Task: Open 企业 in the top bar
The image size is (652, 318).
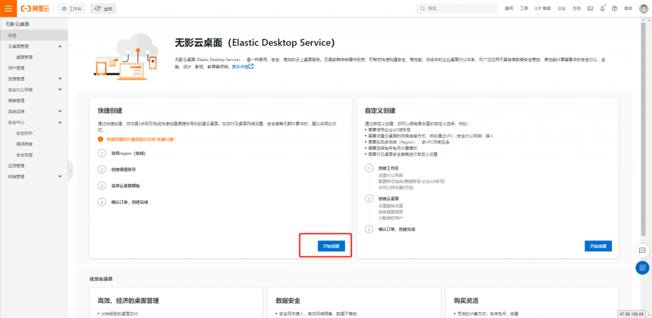Action: [x=562, y=8]
